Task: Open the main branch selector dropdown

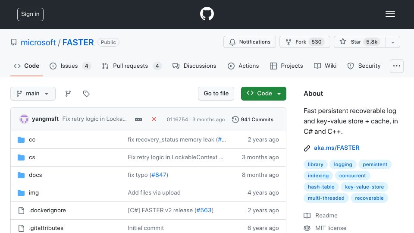Action: point(33,94)
